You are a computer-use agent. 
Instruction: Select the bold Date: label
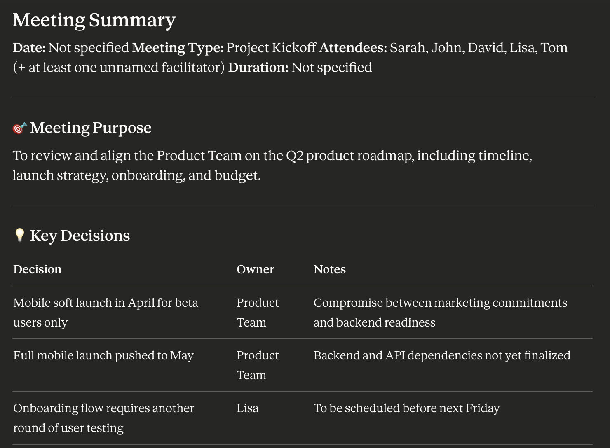pos(29,48)
